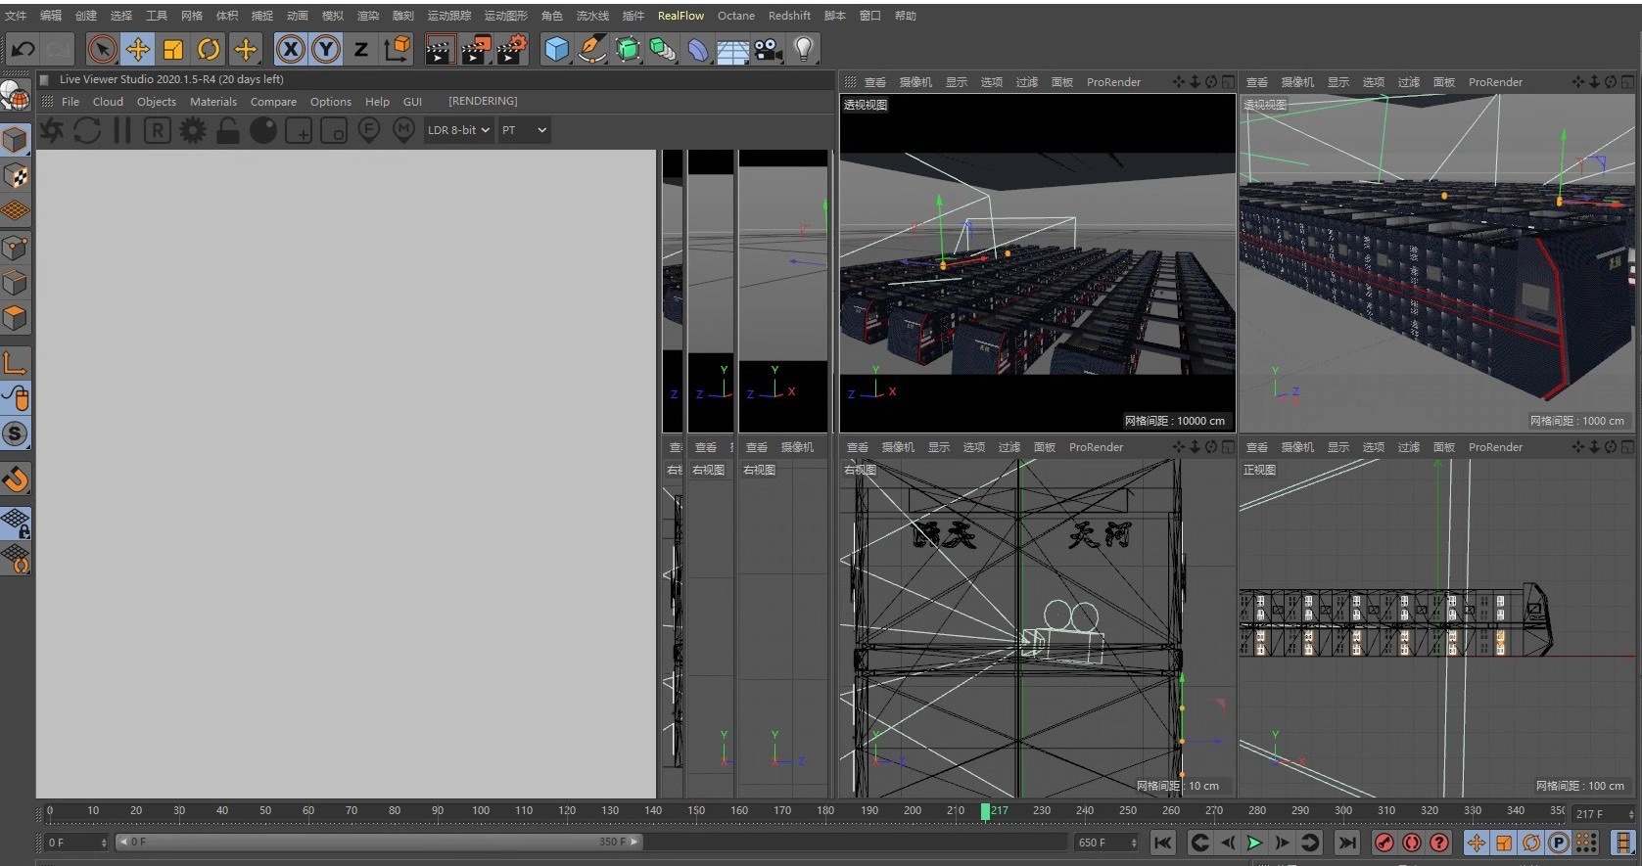The width and height of the screenshot is (1642, 866).
Task: Go to end of animation
Action: (x=1347, y=843)
